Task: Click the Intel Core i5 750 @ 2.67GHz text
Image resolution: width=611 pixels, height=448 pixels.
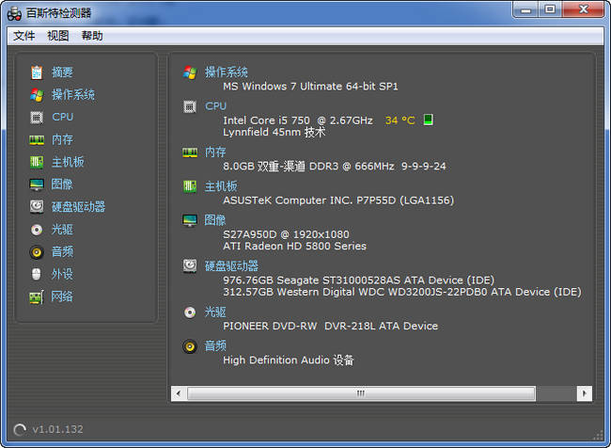Action: 298,120
